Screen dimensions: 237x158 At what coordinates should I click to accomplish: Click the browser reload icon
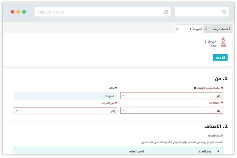tap(166, 12)
